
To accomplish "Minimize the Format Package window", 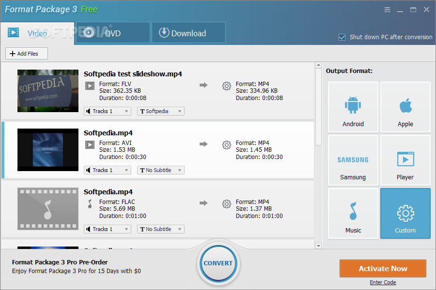I will 400,10.
